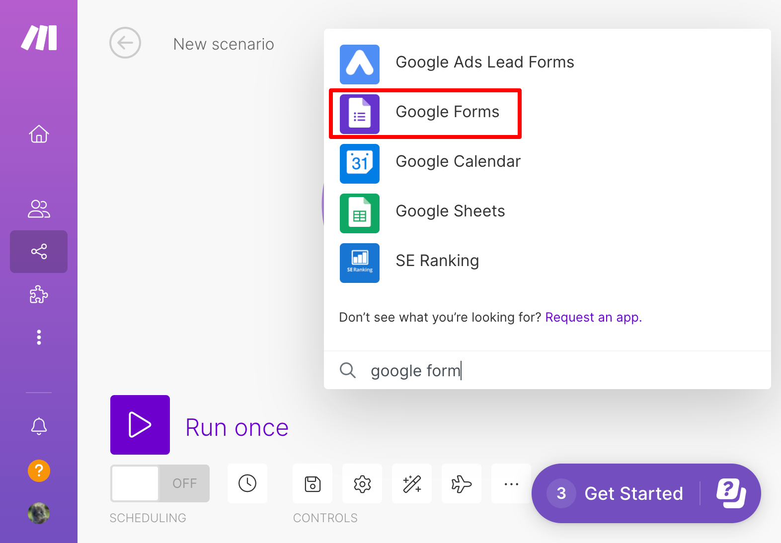Open the Get Started guide
781x543 pixels.
click(x=633, y=493)
